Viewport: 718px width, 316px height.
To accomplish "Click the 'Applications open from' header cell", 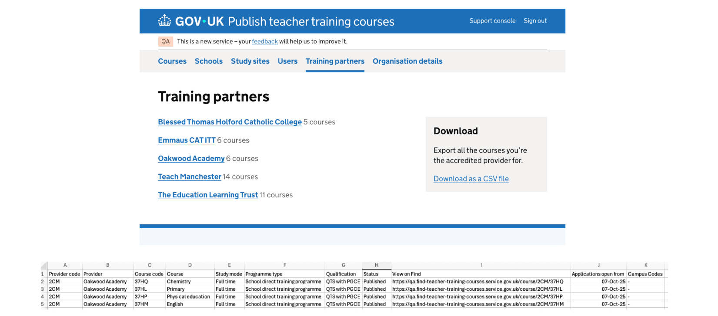I will pos(598,274).
